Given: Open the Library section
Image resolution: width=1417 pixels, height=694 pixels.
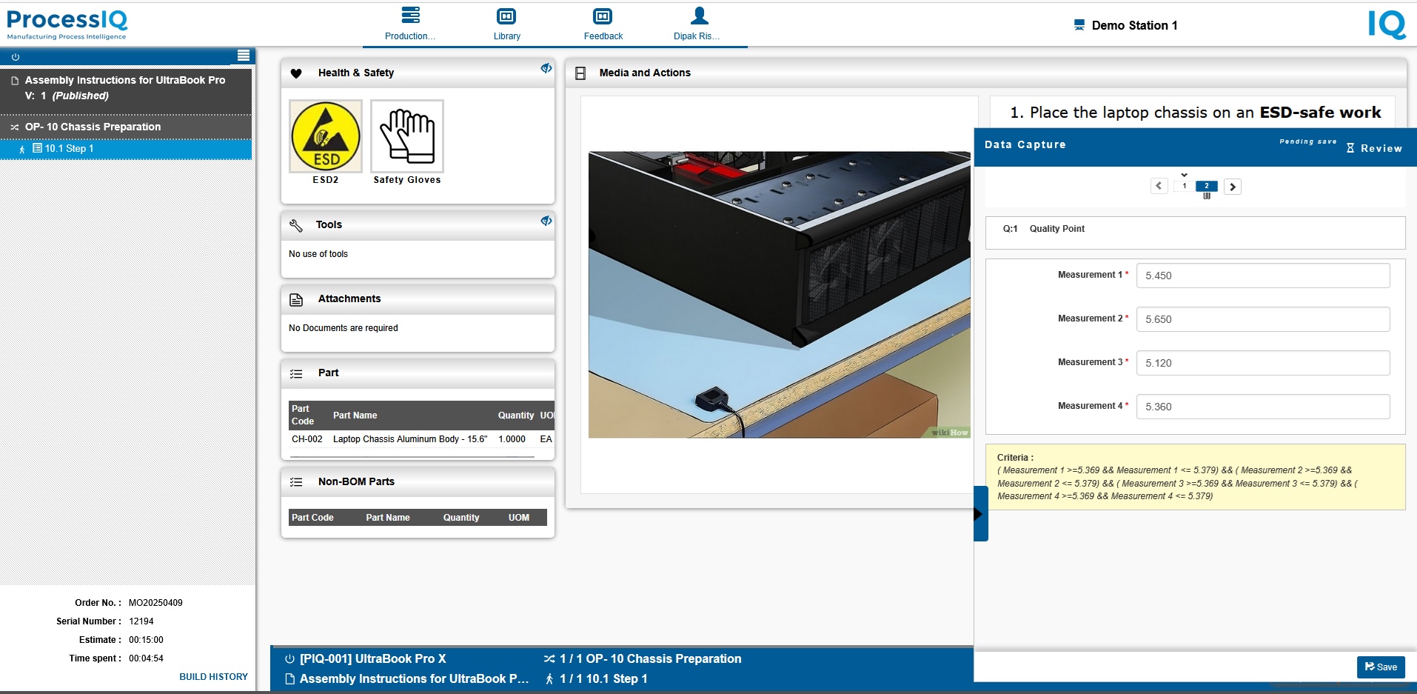Looking at the screenshot, I should (506, 24).
